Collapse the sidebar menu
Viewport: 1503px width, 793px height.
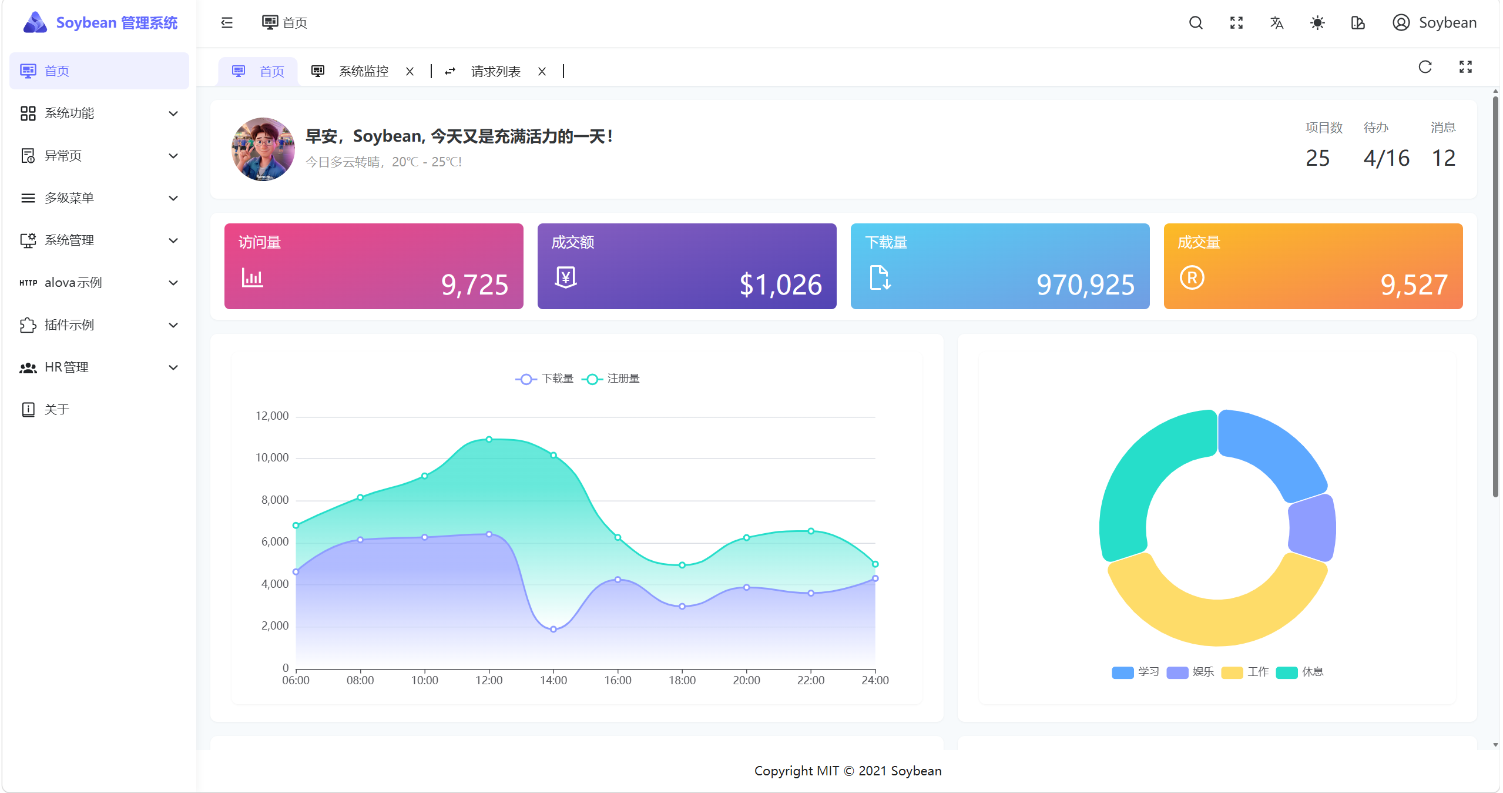click(x=226, y=22)
